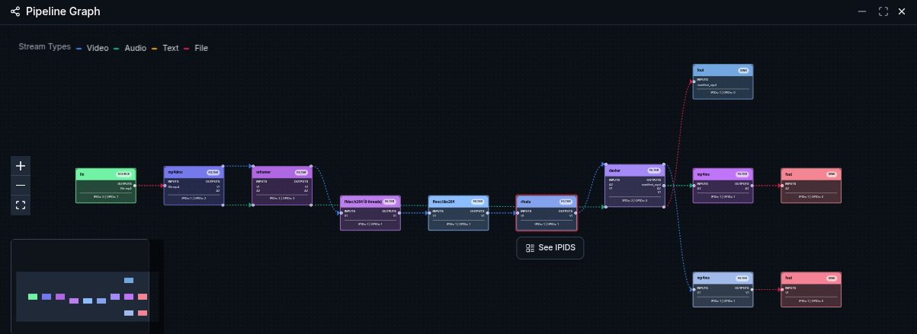Click the output handle of fin node

[x=136, y=186]
